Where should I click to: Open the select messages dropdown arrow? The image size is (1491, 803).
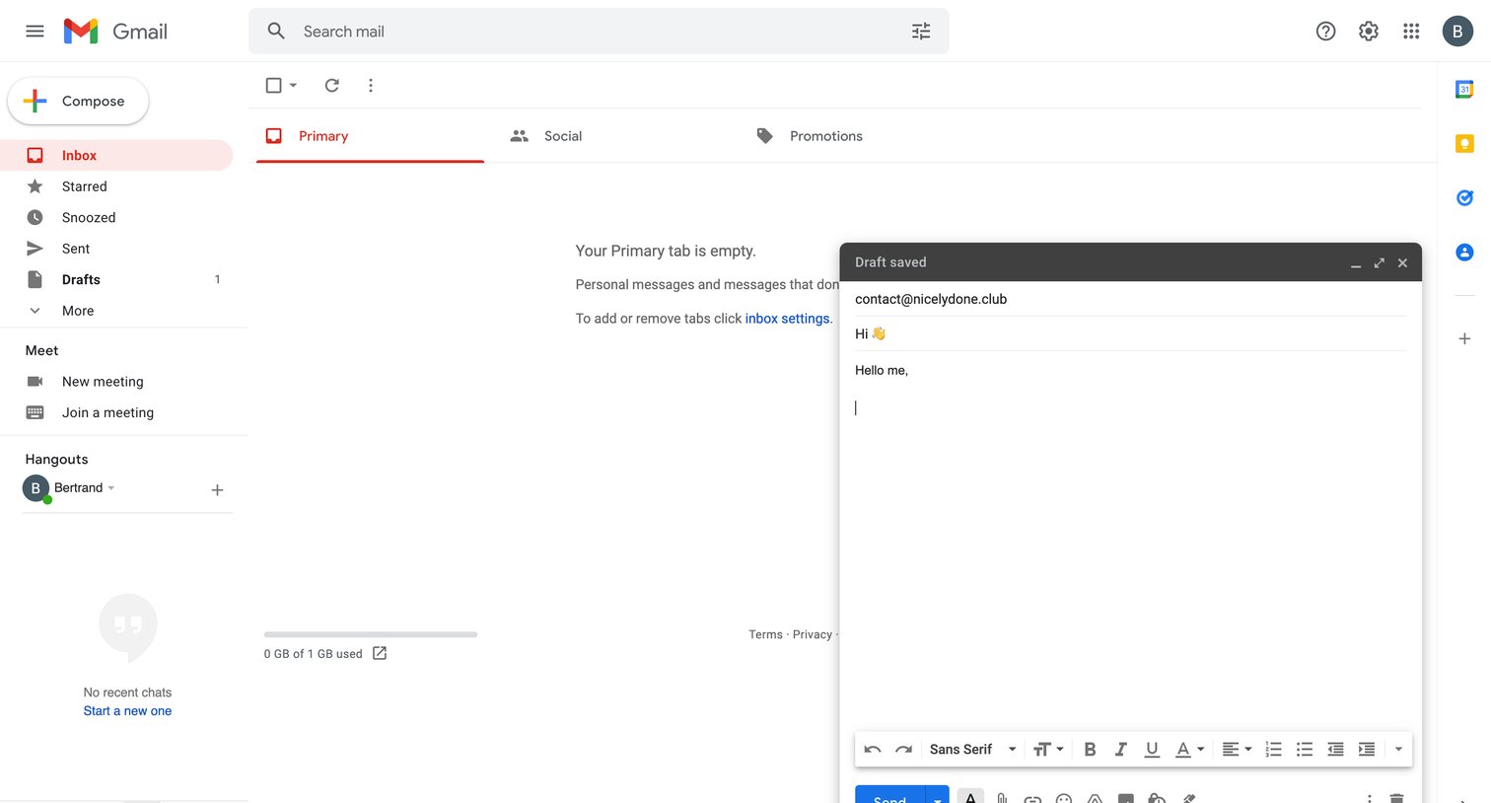click(293, 86)
